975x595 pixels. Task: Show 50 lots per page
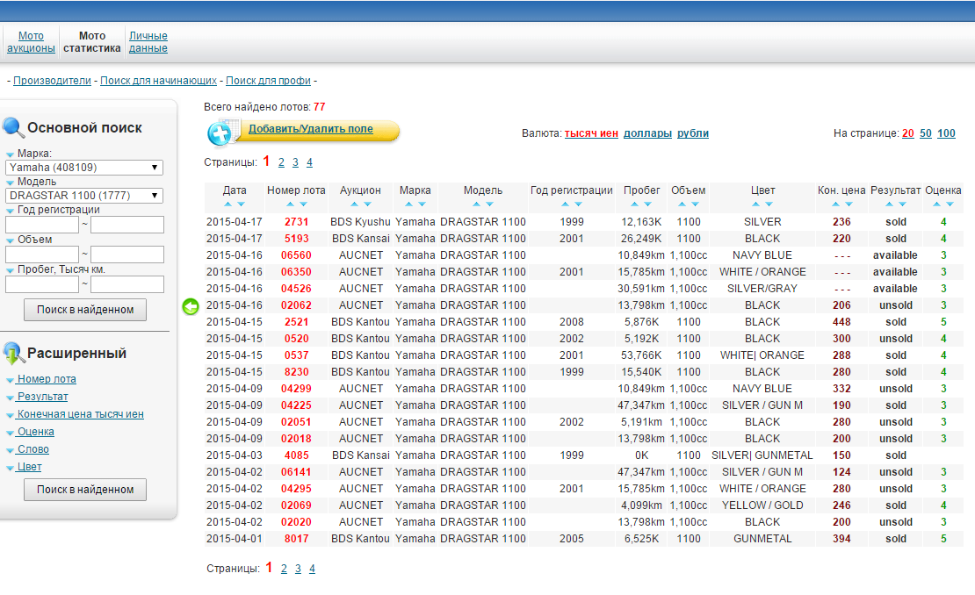click(x=926, y=133)
